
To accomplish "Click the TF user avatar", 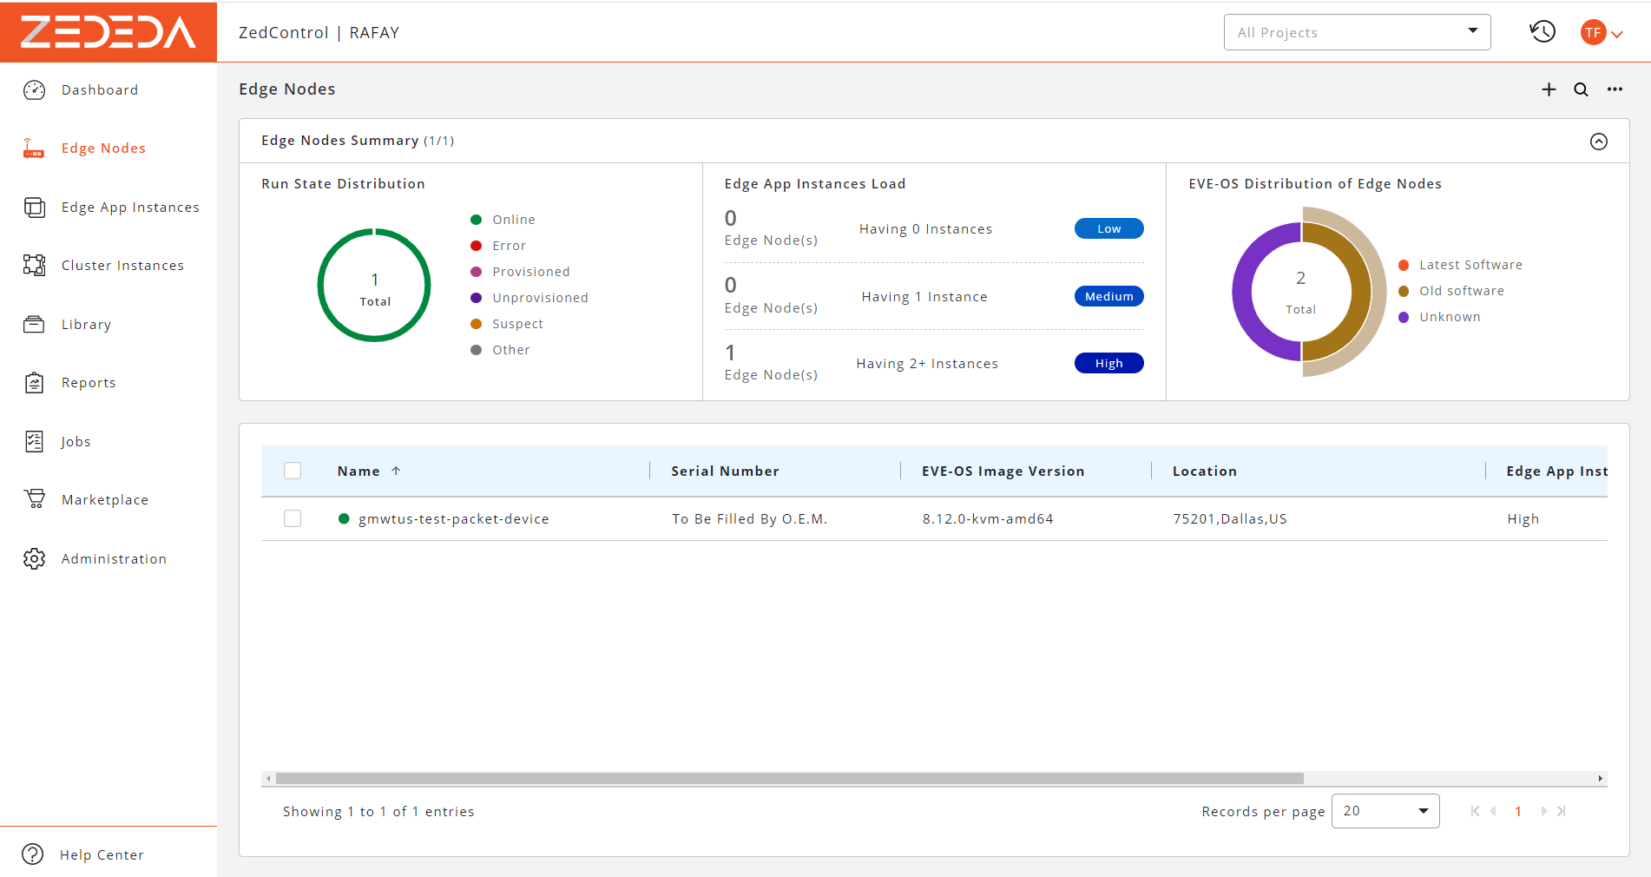I will (1593, 33).
